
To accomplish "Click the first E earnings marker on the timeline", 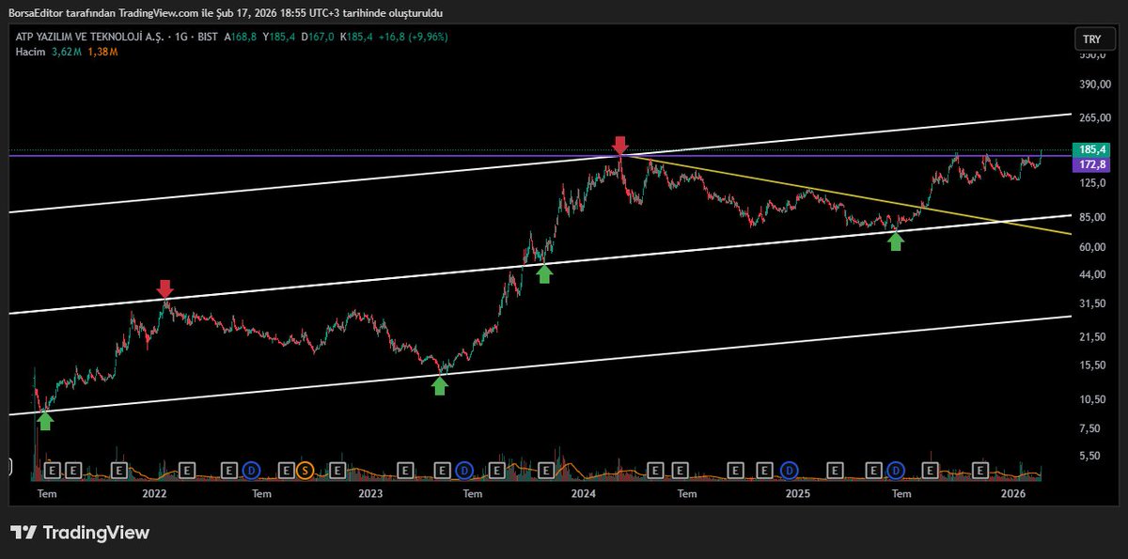I will click(53, 469).
